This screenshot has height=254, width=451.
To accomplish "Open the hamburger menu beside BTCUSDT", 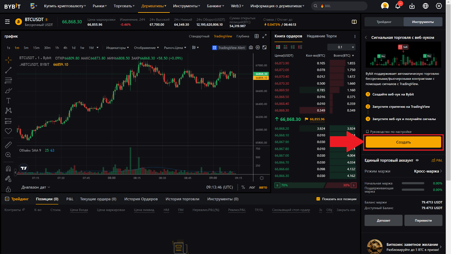I will coord(7,22).
